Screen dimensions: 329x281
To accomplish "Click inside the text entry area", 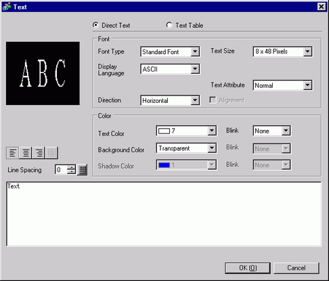I will point(164,214).
